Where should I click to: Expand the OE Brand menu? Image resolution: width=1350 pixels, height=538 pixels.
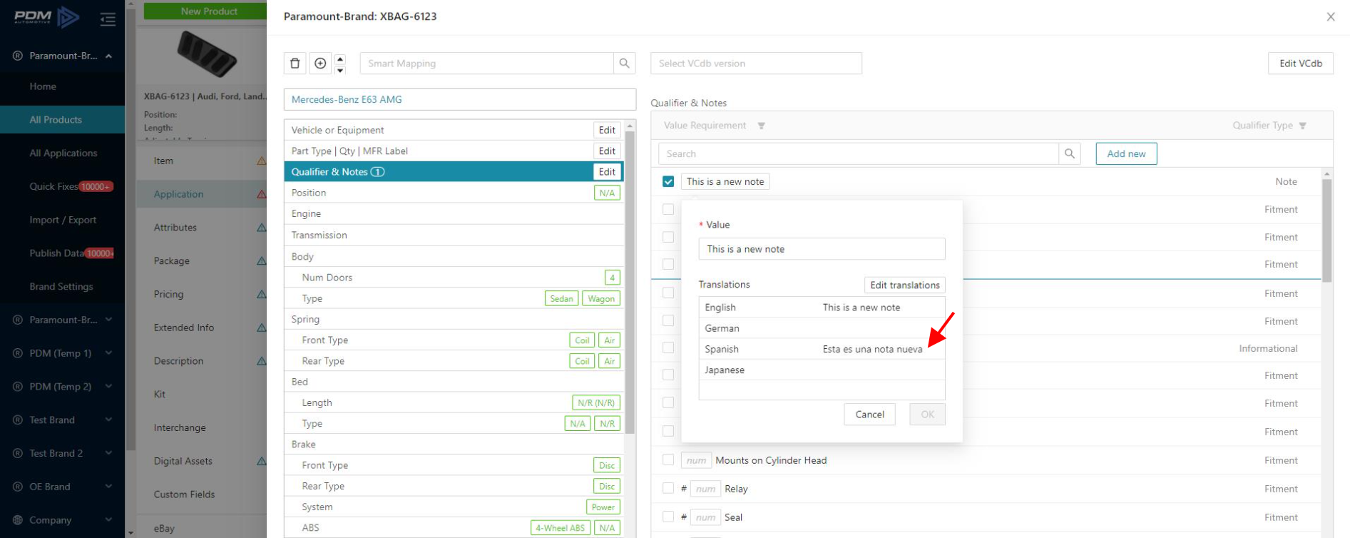[108, 487]
